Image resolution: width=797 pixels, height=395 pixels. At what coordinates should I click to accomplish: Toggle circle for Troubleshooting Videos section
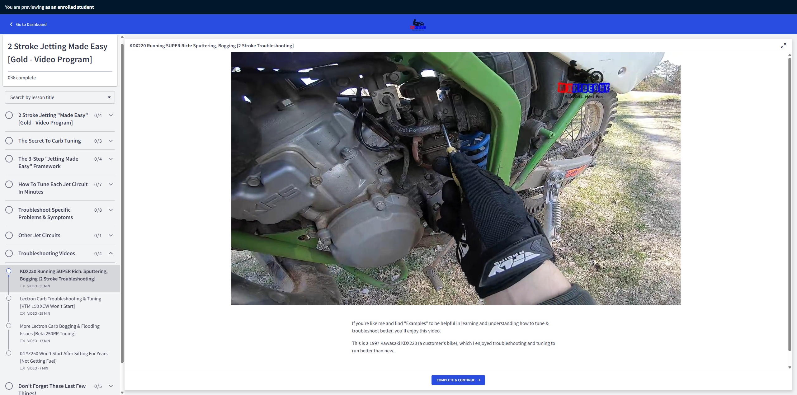coord(9,253)
